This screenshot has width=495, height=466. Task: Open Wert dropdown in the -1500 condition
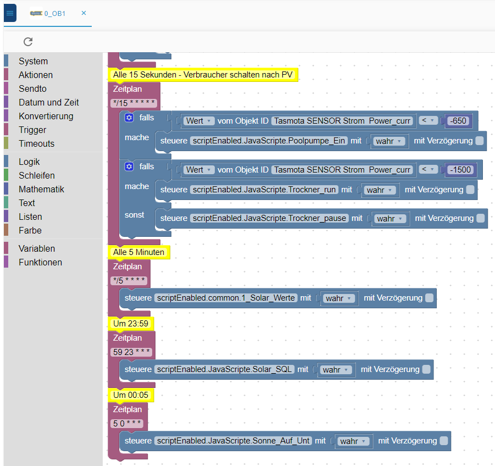click(199, 170)
